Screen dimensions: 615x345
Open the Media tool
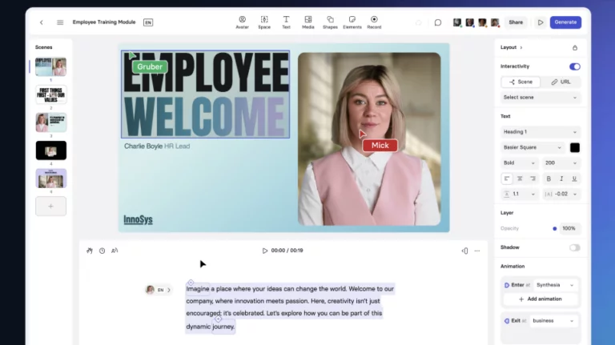tap(307, 22)
